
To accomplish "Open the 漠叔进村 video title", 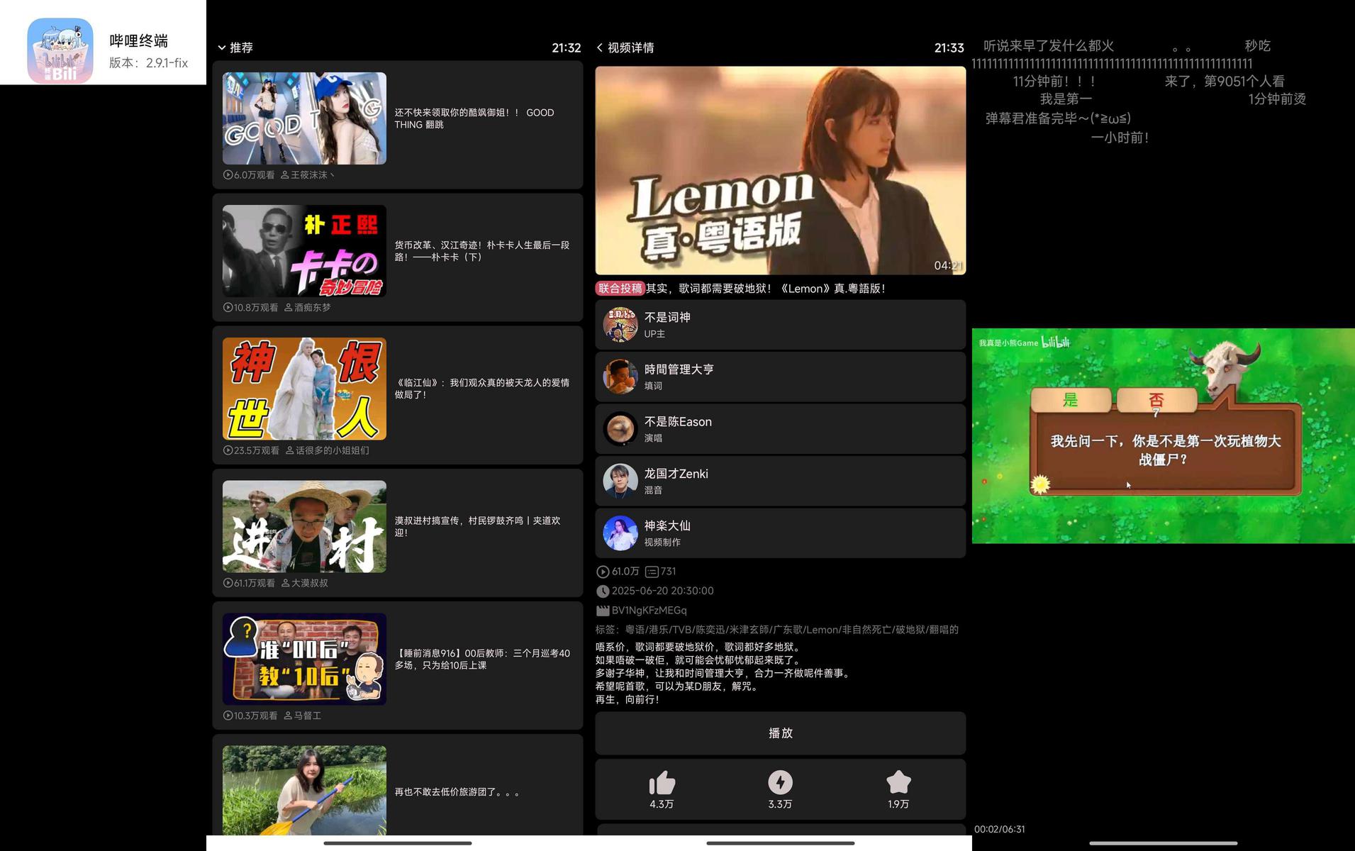I will (477, 526).
